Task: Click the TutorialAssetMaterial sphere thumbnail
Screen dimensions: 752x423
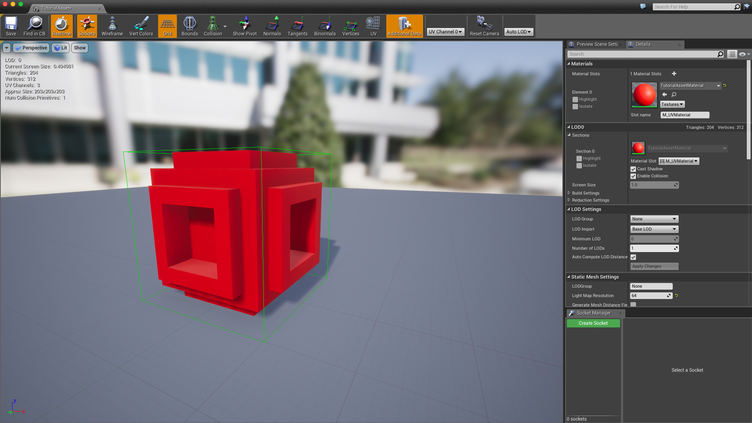Action: click(x=644, y=94)
